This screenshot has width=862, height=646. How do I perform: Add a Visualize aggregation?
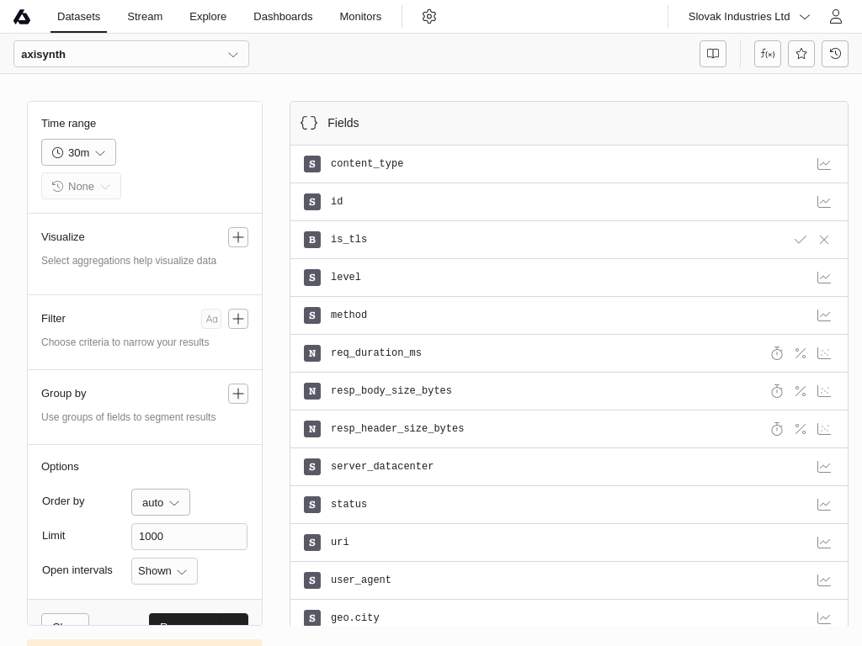pyautogui.click(x=238, y=237)
